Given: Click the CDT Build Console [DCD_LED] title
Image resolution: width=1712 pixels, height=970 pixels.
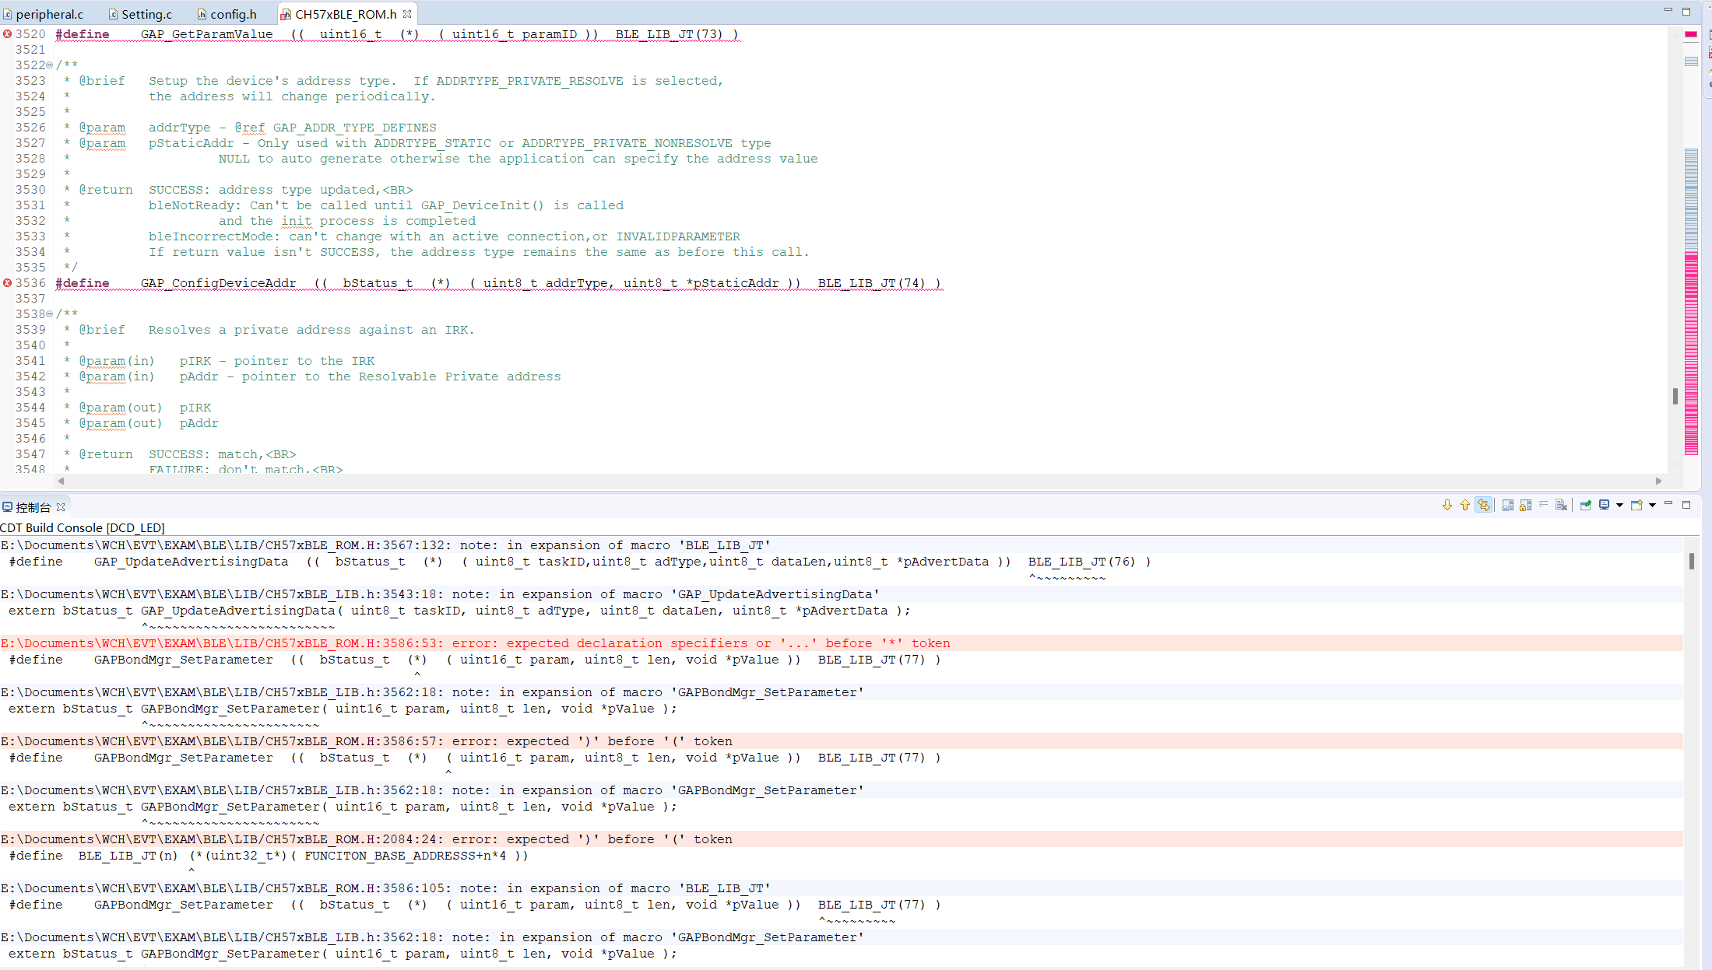Looking at the screenshot, I should (83, 527).
